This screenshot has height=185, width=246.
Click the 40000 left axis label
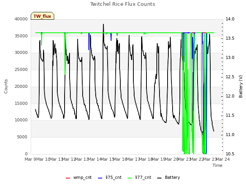(x=21, y=19)
